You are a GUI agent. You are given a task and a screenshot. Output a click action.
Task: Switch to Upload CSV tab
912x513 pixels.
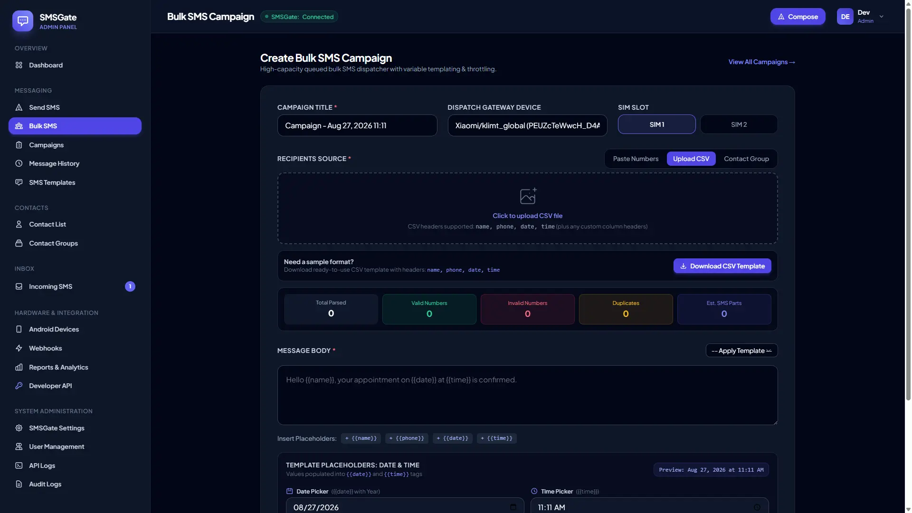(x=691, y=159)
